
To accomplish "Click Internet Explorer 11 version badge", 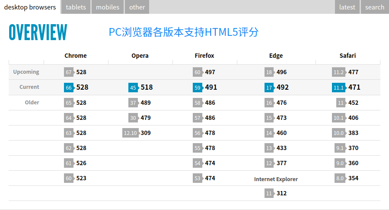I will 269,193.
